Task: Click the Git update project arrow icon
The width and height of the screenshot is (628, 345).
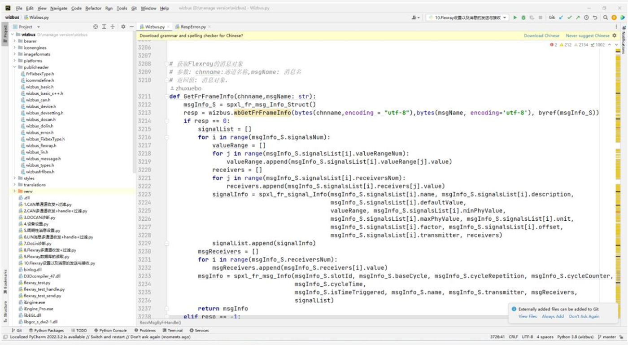Action: pos(561,17)
